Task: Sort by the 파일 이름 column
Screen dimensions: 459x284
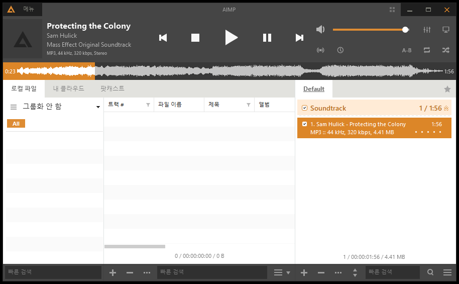Action: 179,105
